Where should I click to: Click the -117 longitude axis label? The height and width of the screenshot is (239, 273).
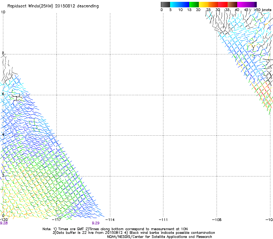pyautogui.click(x=56, y=220)
